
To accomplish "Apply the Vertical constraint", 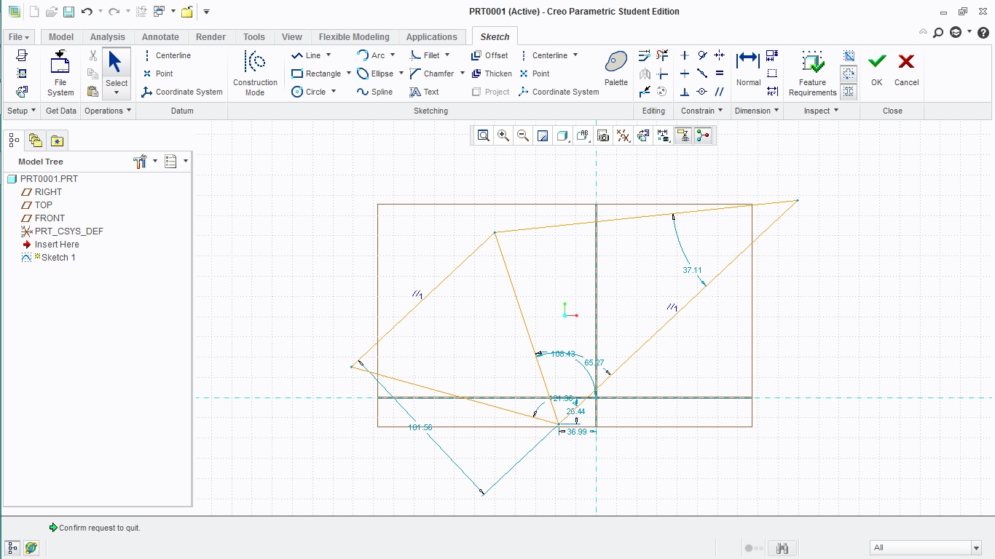I will pyautogui.click(x=685, y=55).
